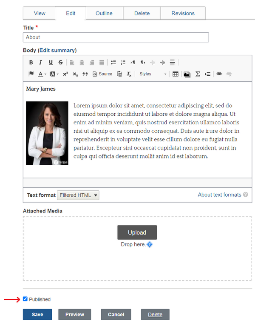Click the strikethrough formatting icon
This screenshot has height=324, width=255.
61,63
